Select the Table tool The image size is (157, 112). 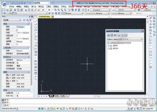click(x=36, y=73)
